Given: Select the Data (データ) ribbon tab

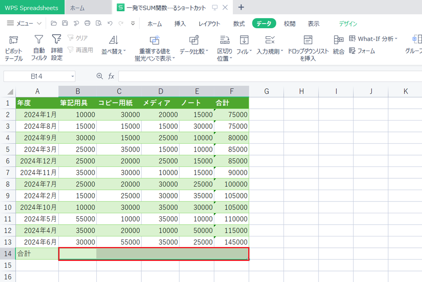Looking at the screenshot, I should 264,23.
